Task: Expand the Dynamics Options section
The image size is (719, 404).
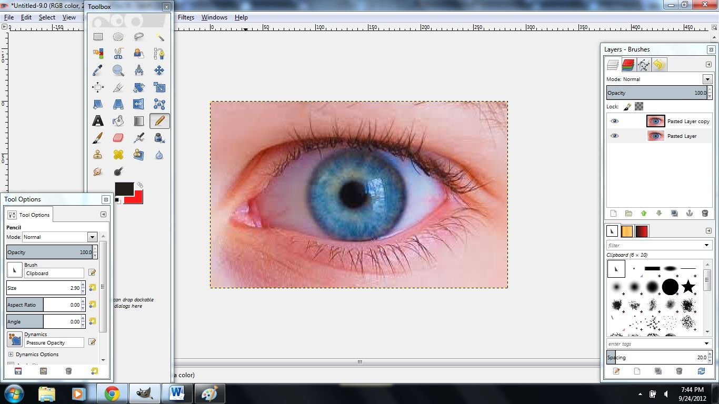Action: tap(11, 354)
